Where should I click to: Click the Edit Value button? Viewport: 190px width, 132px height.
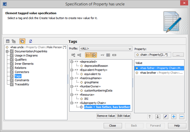pos(124,116)
